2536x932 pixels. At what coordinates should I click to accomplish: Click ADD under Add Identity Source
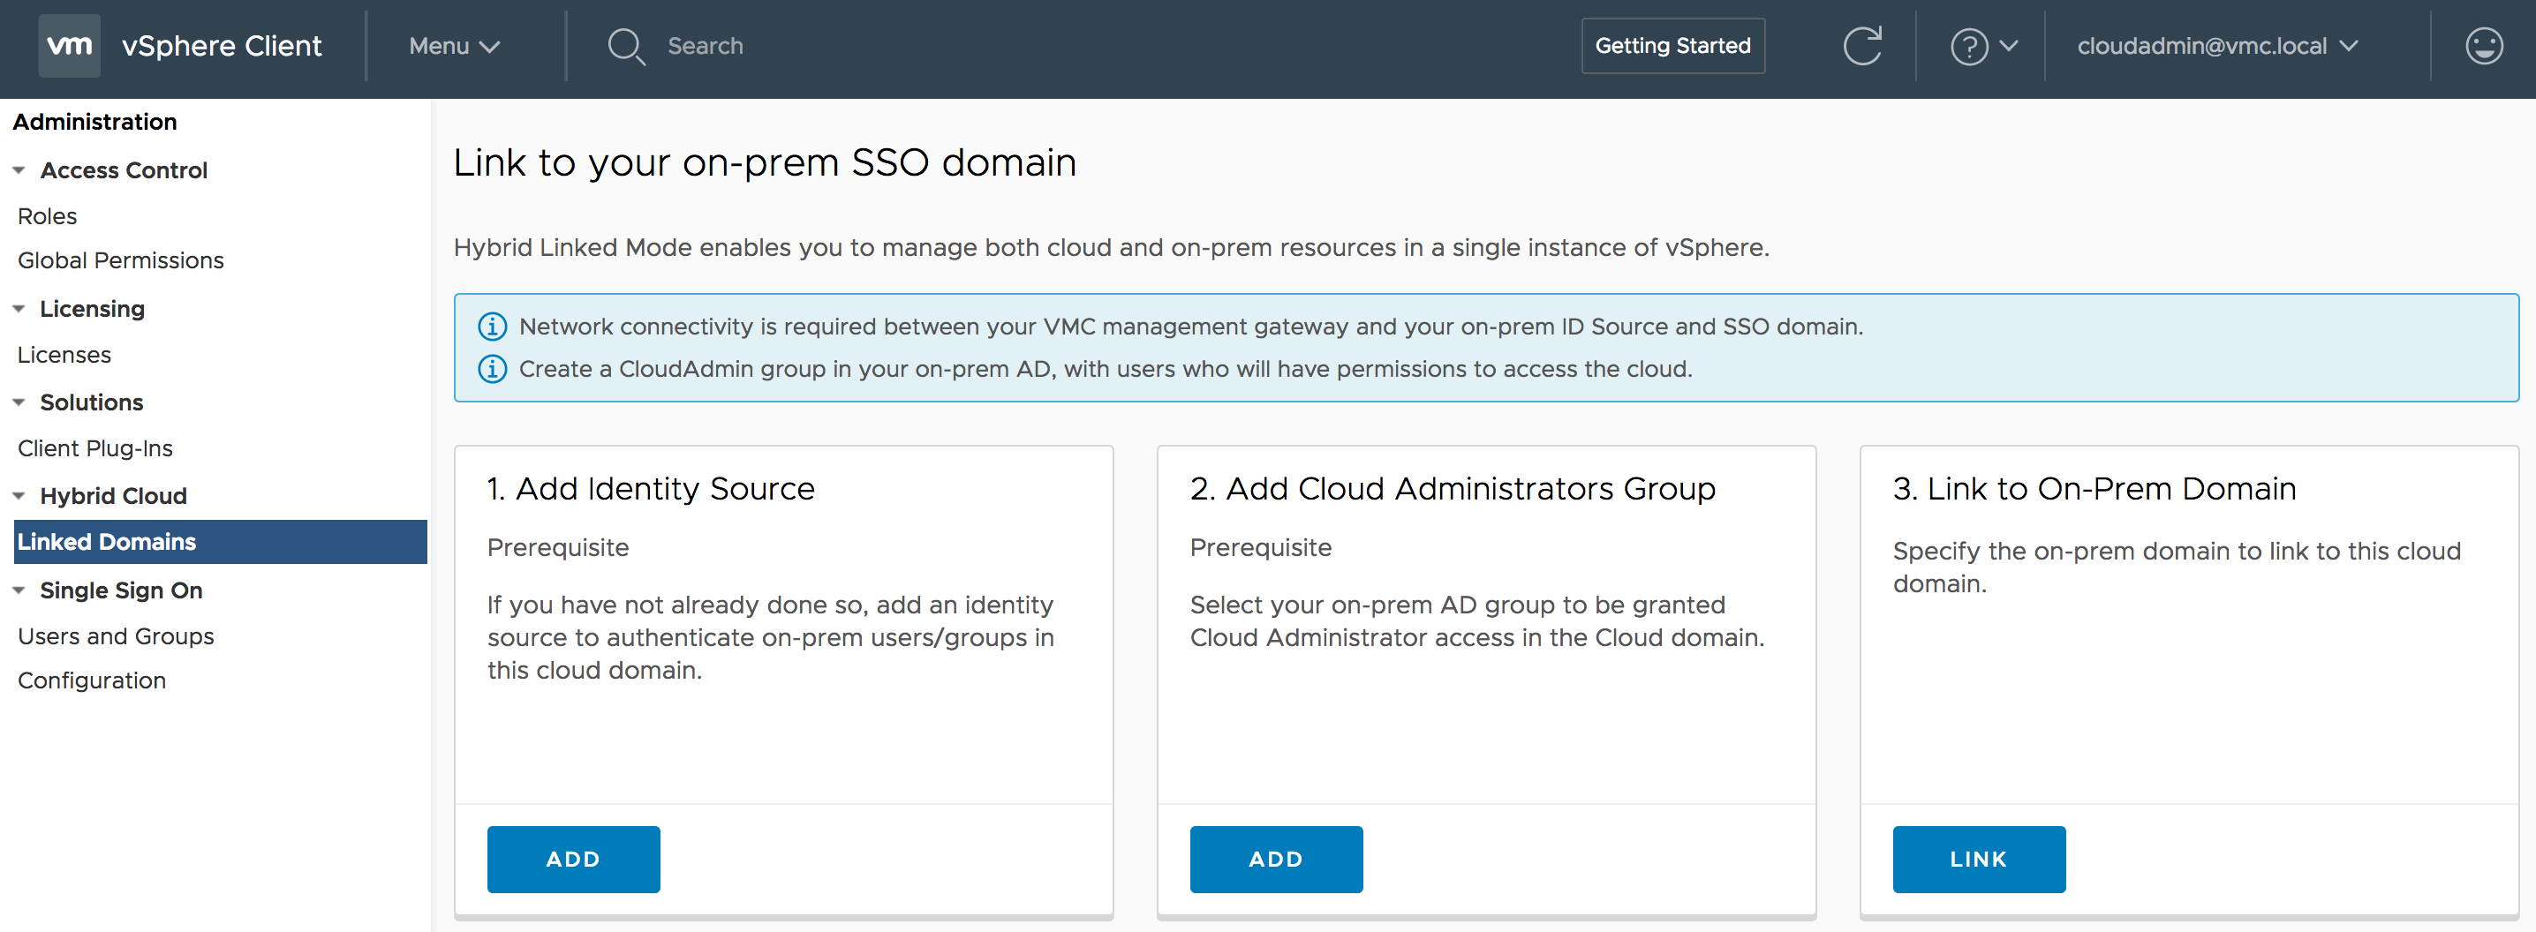click(x=573, y=859)
